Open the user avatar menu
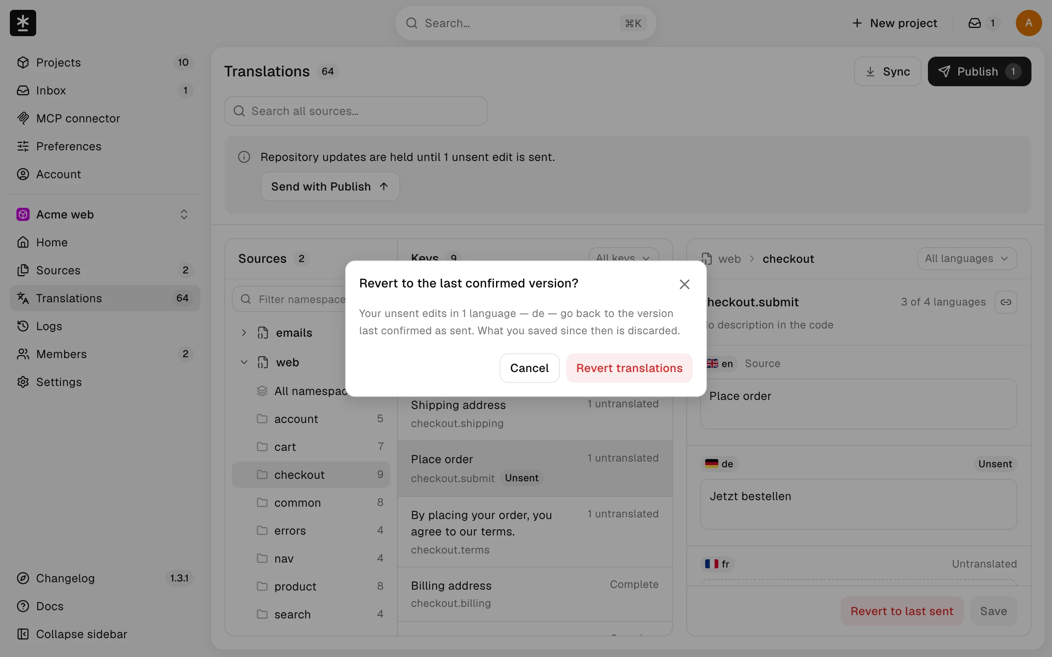Screen dimensions: 1052x657 pos(1028,23)
